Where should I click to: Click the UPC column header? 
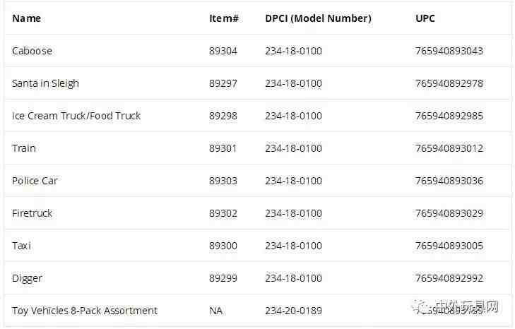pos(425,18)
